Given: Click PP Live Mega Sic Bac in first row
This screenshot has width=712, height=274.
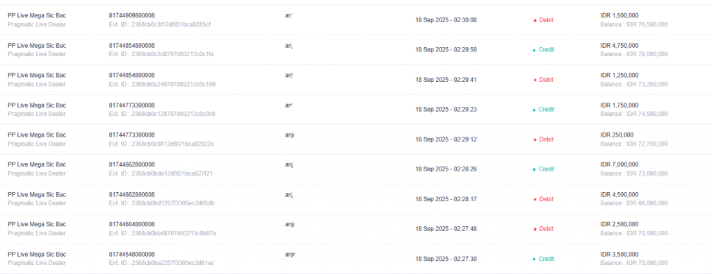Looking at the screenshot, I should [x=37, y=15].
